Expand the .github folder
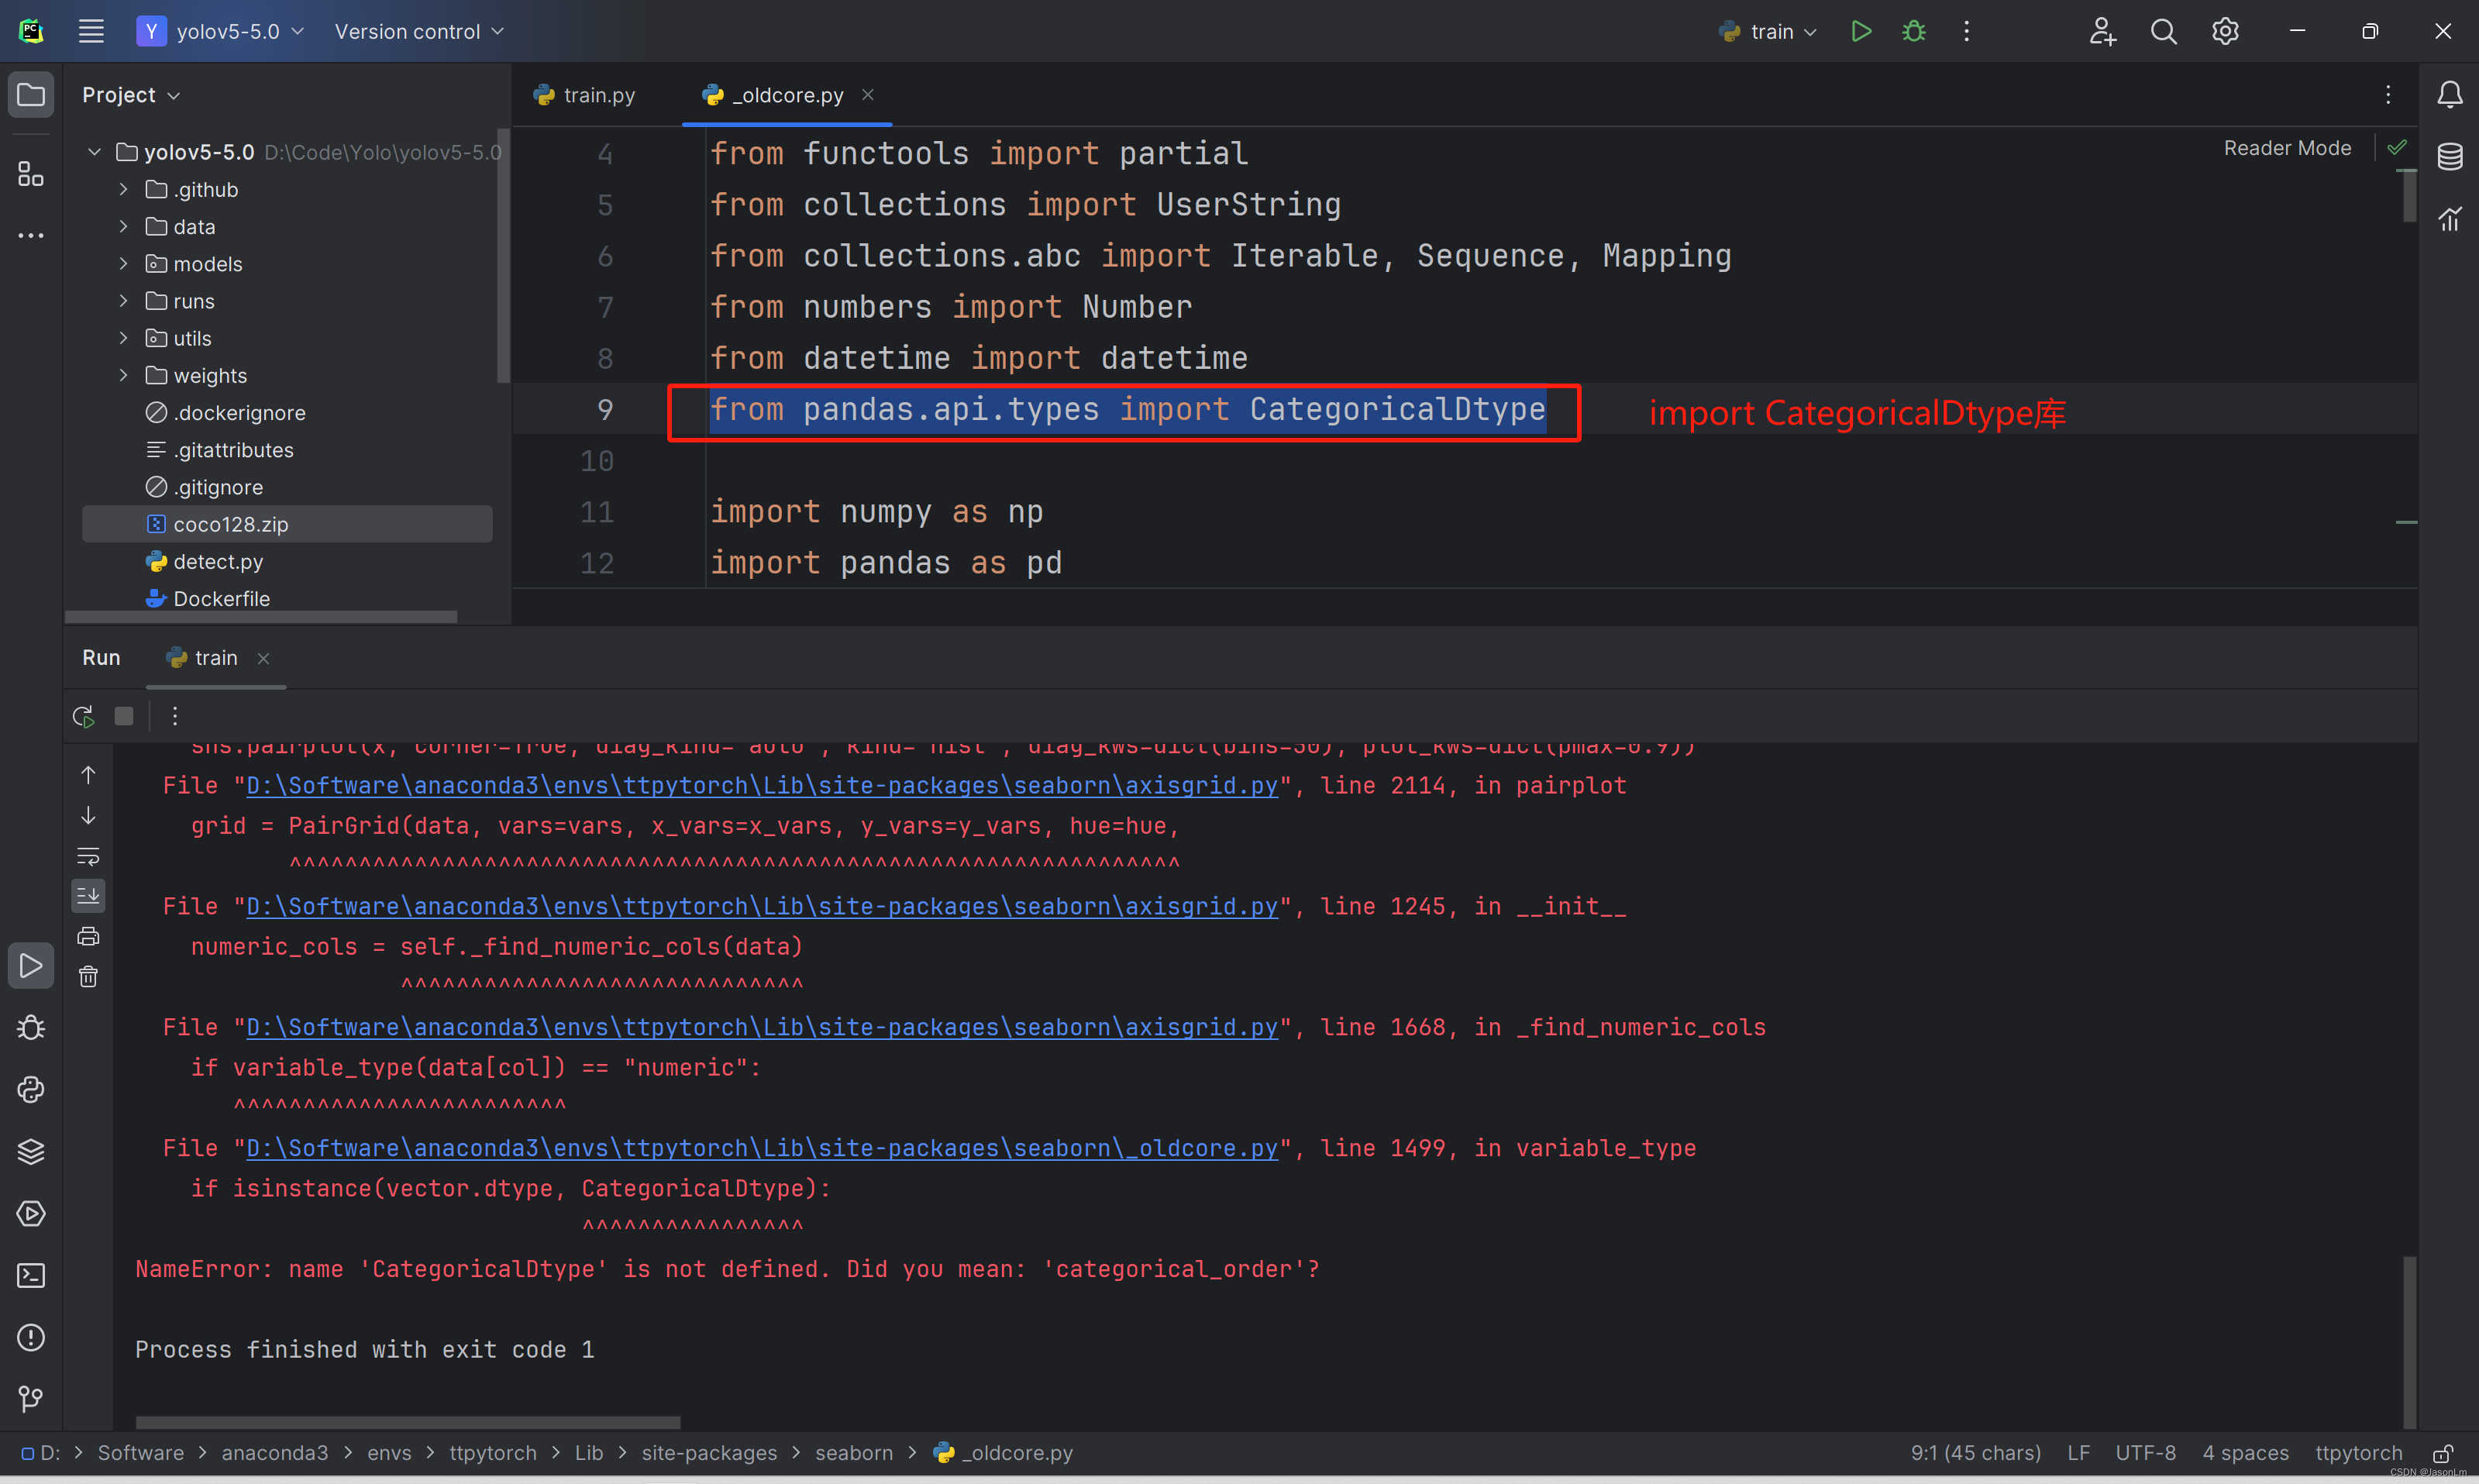2479x1484 pixels. [x=123, y=189]
